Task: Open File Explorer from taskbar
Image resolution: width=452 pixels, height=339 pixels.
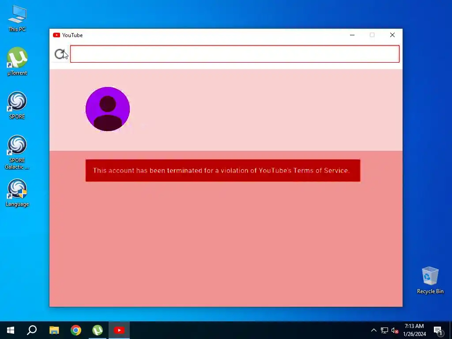Action: [x=54, y=330]
